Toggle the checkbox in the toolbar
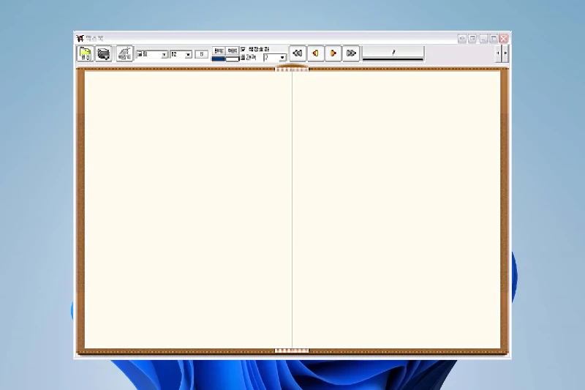The width and height of the screenshot is (585, 390). pyautogui.click(x=243, y=50)
